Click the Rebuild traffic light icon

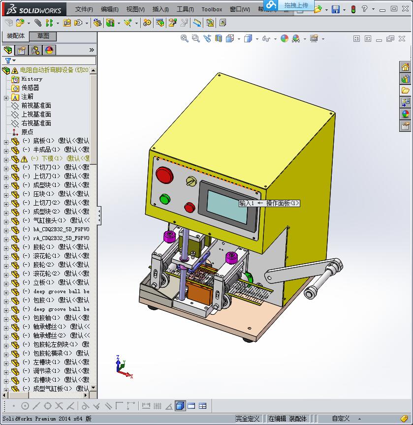353,9
